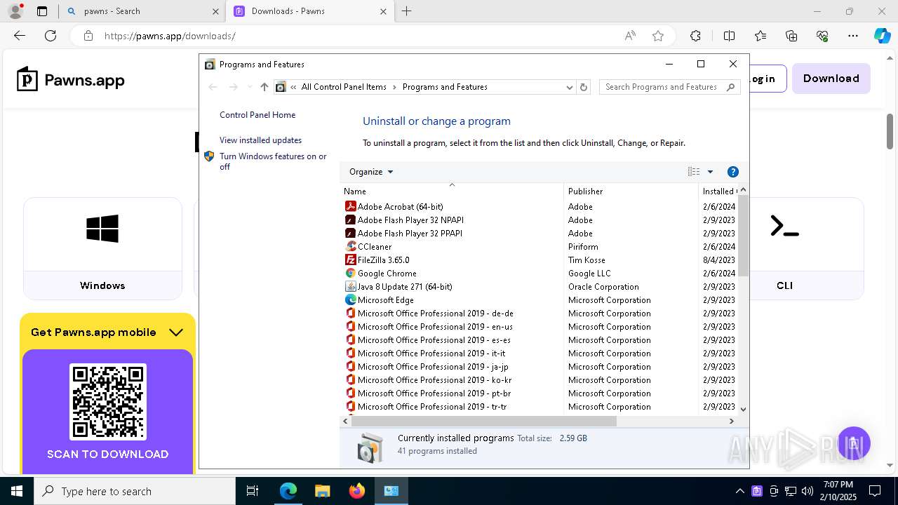This screenshot has width=898, height=505.
Task: Click the Google Chrome program icon
Action: tap(351, 274)
